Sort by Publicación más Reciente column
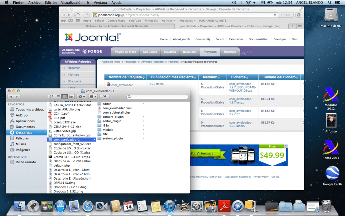The image size is (345, 216). pos(172,77)
